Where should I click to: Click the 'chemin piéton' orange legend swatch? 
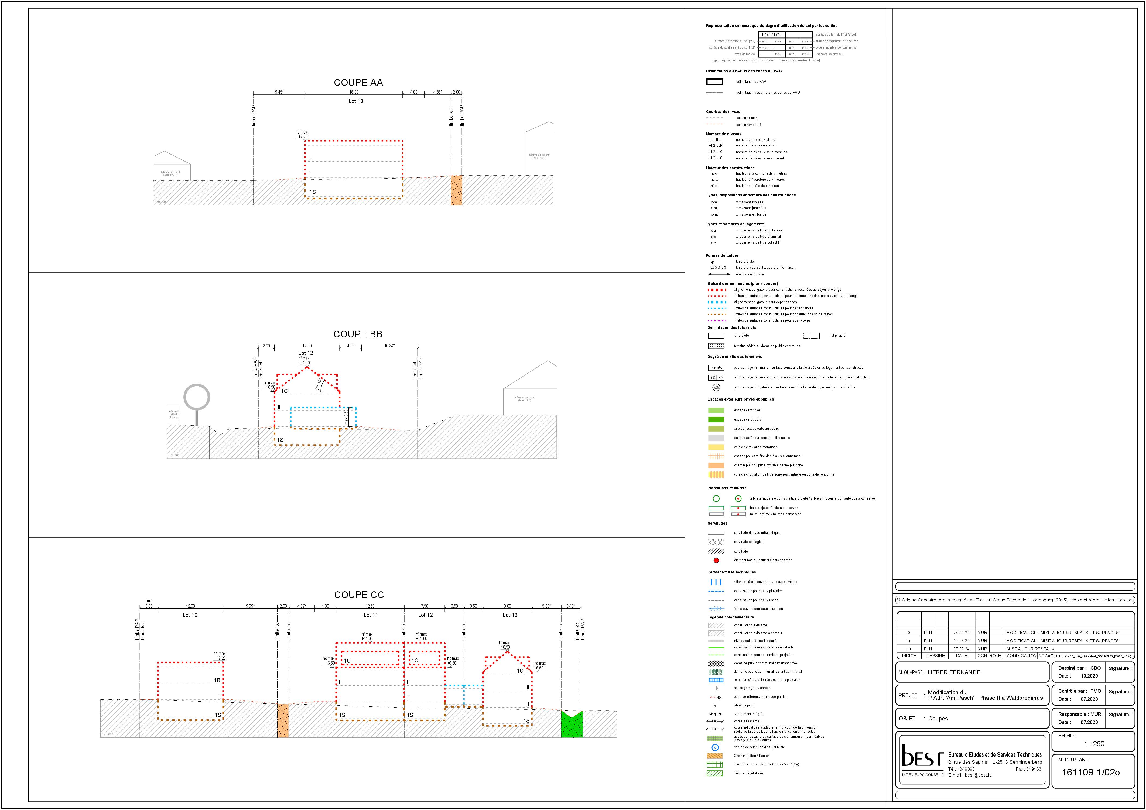[x=716, y=465]
